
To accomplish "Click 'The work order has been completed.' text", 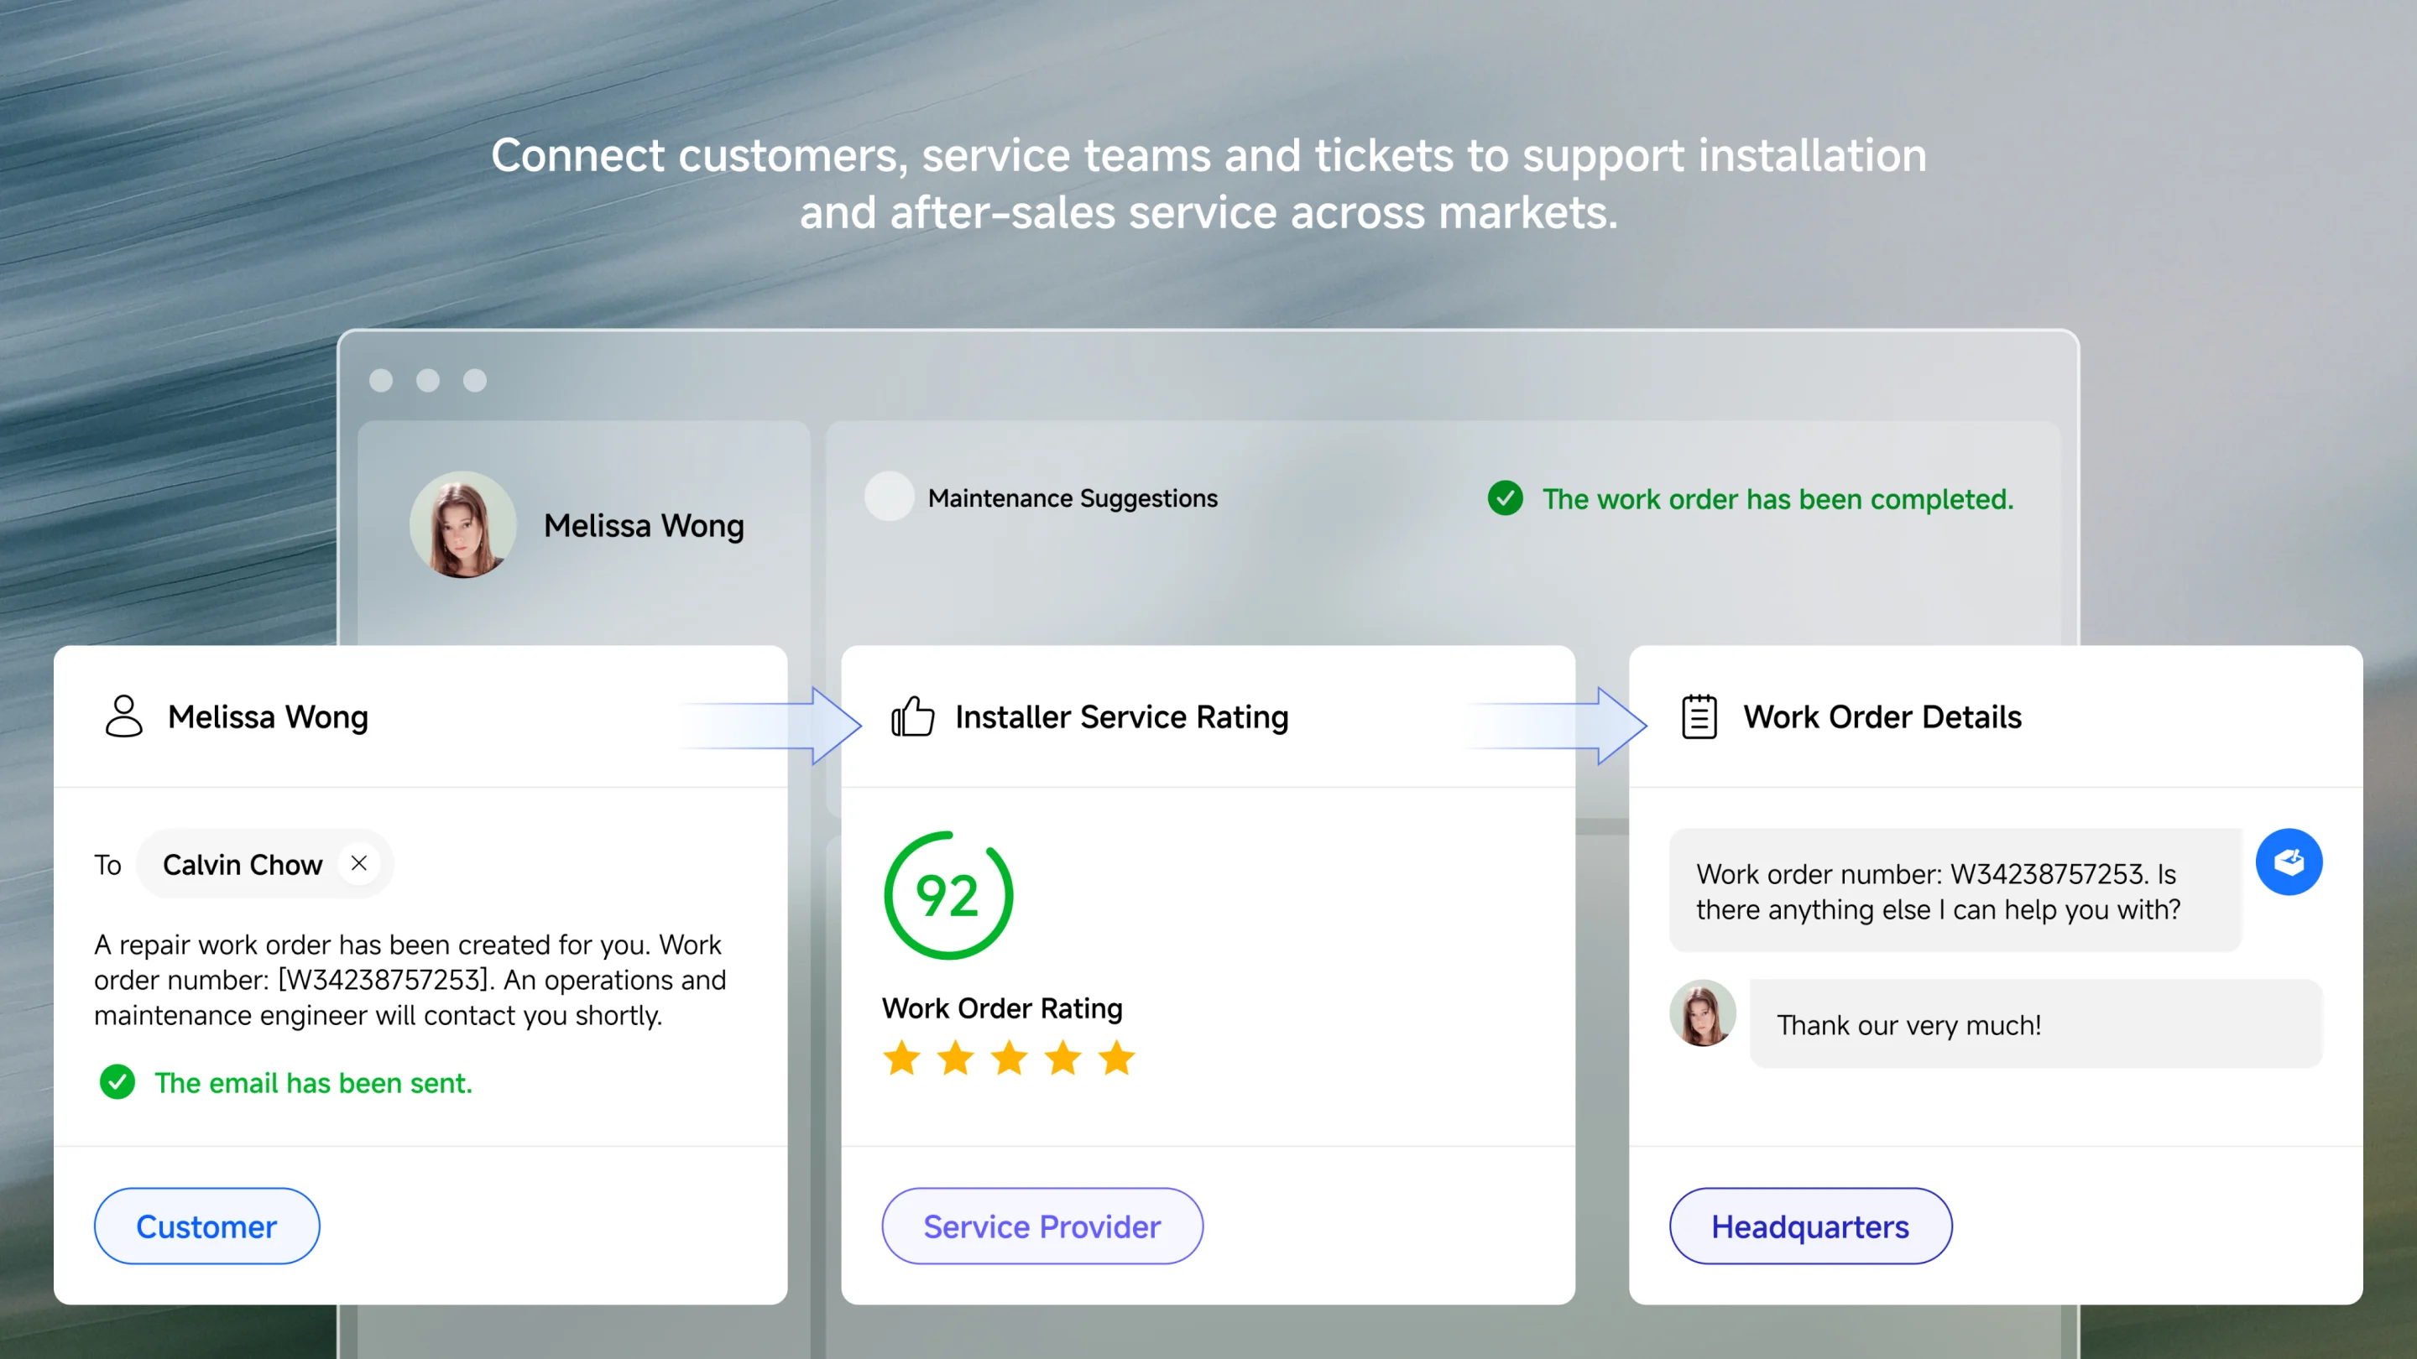I will (x=1778, y=499).
